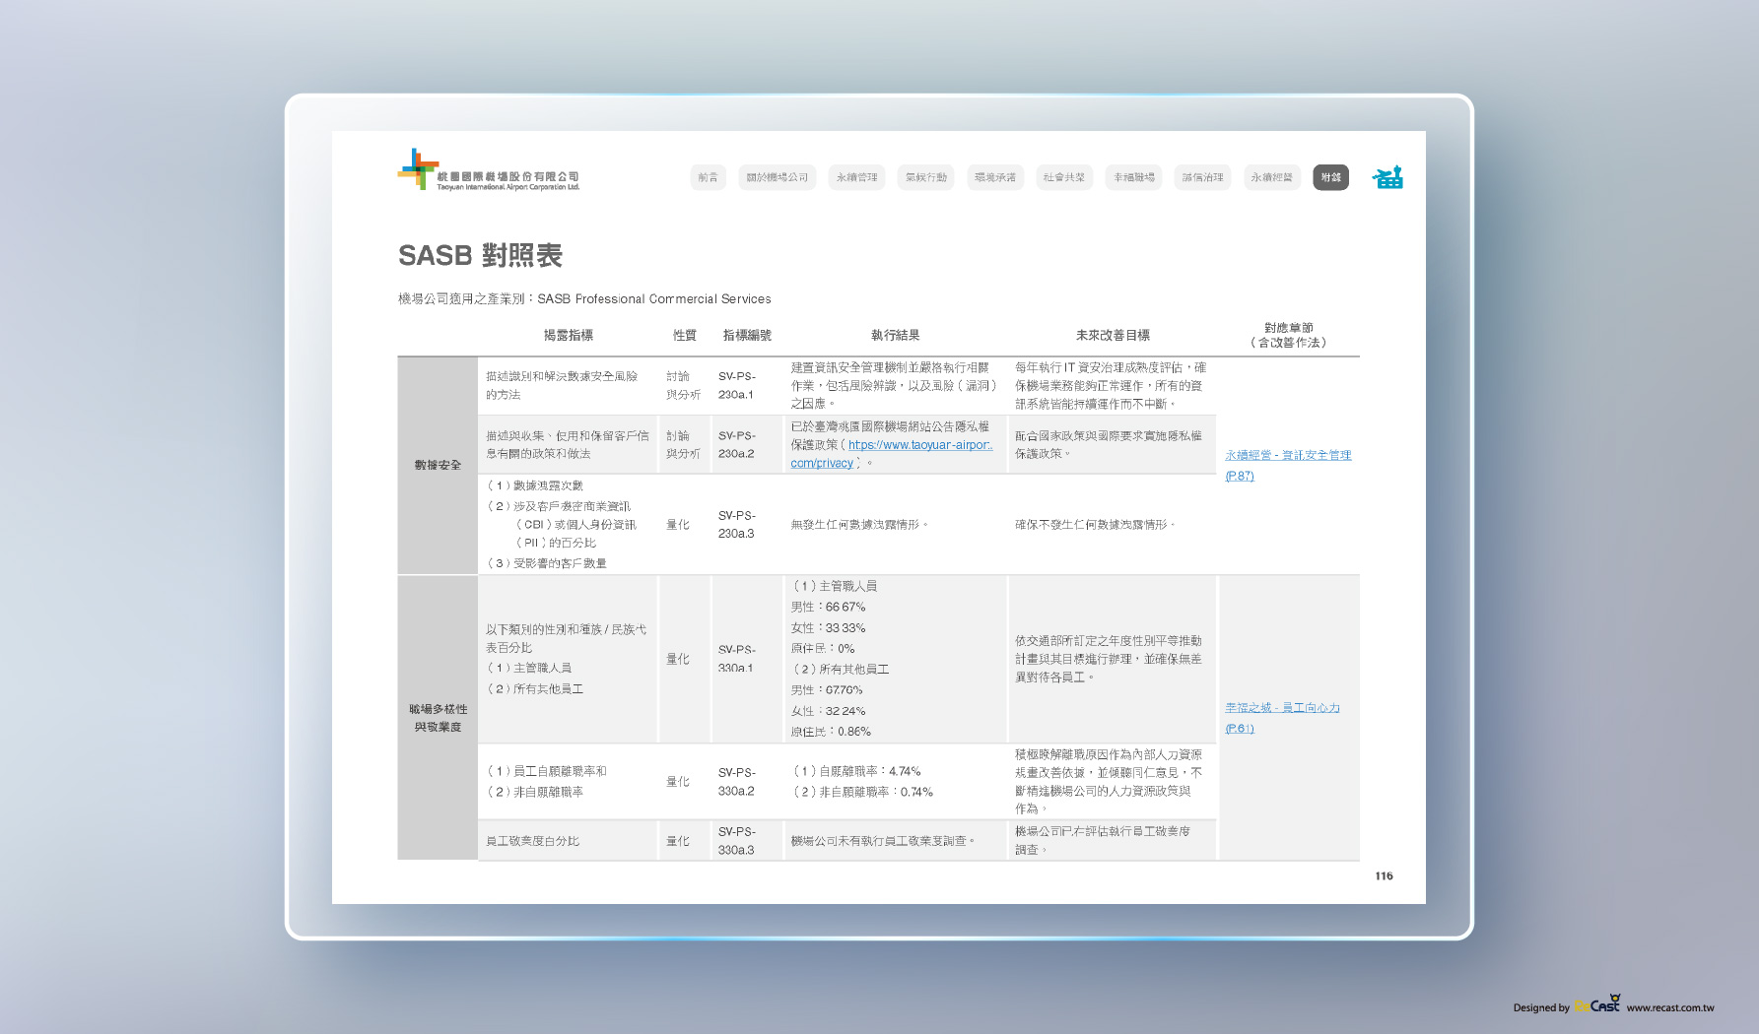
Task: Click the SV-PS-330a.2 indicator code
Action: pyautogui.click(x=737, y=781)
